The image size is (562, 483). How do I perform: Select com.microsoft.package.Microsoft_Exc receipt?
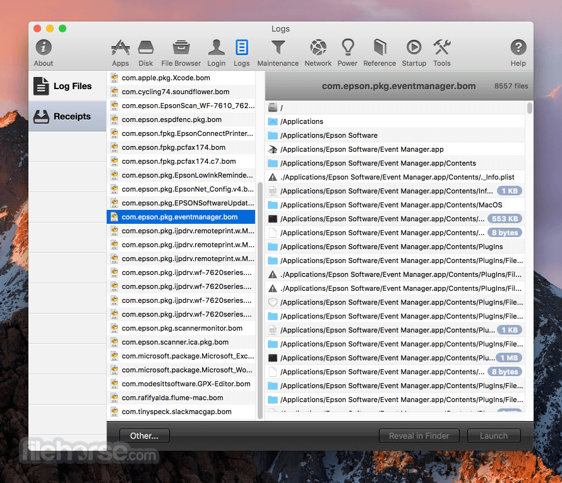pyautogui.click(x=181, y=356)
